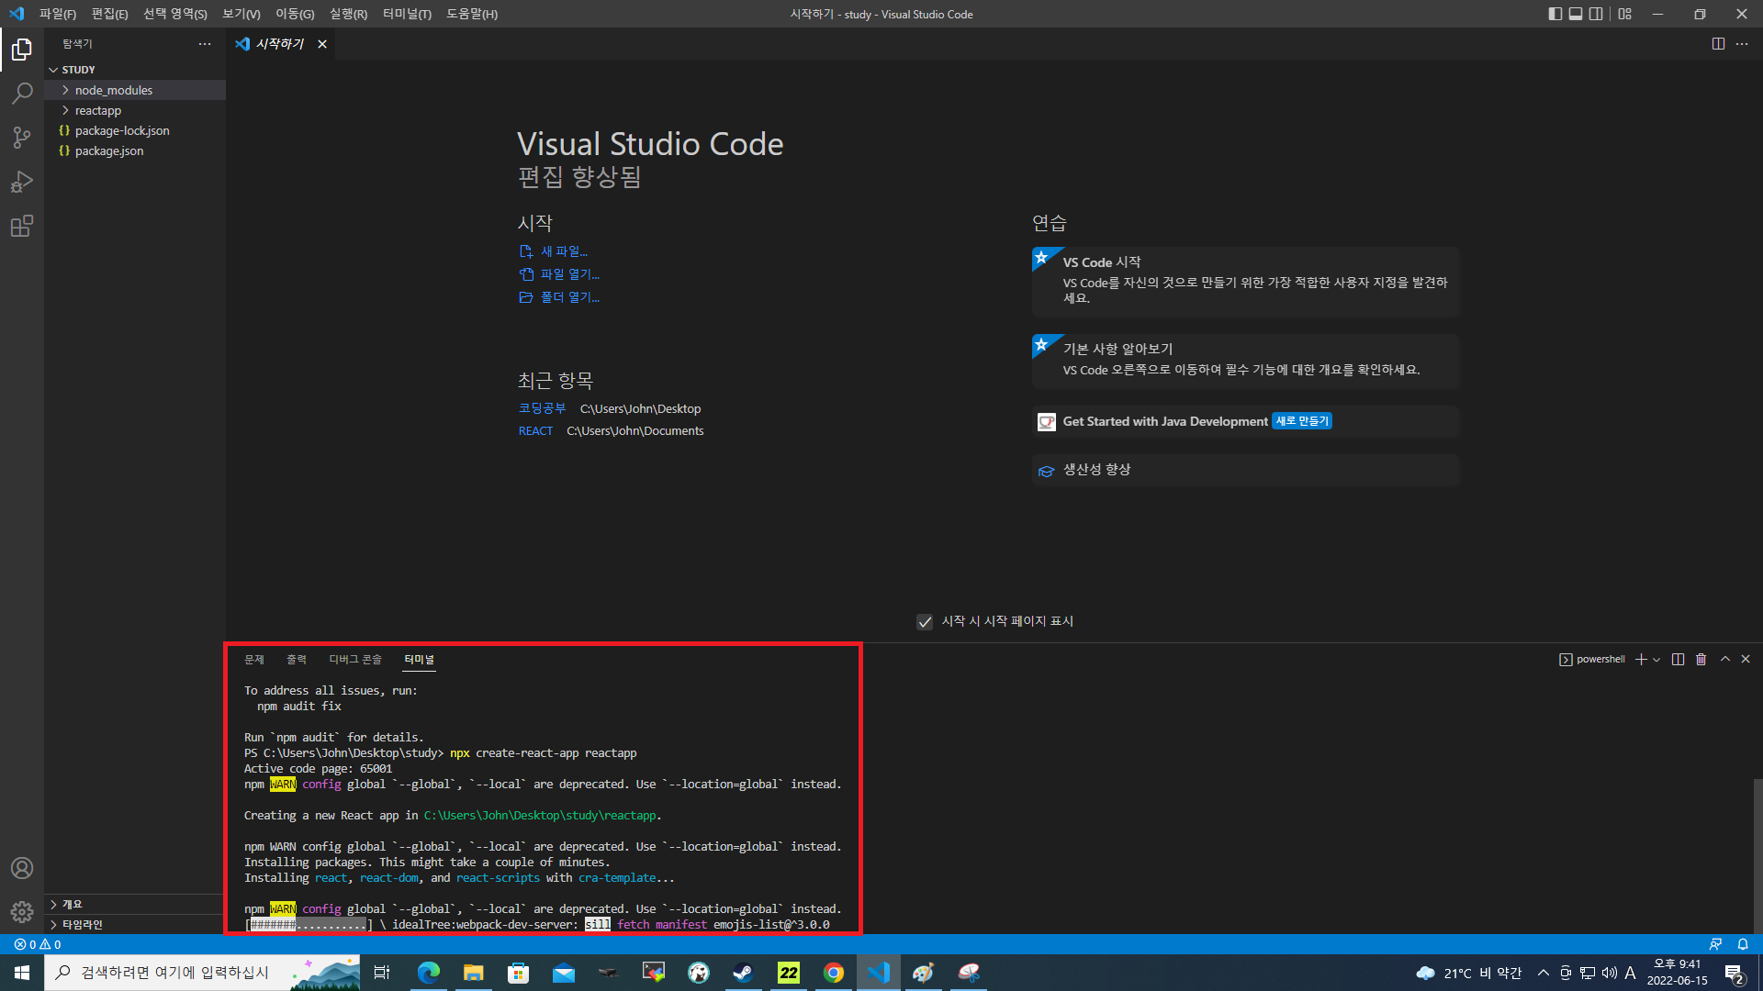Image resolution: width=1763 pixels, height=991 pixels.
Task: Expand the node_modules folder
Action: (114, 90)
